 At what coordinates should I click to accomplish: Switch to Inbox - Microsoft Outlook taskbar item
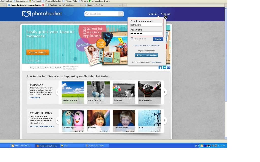point(22,146)
